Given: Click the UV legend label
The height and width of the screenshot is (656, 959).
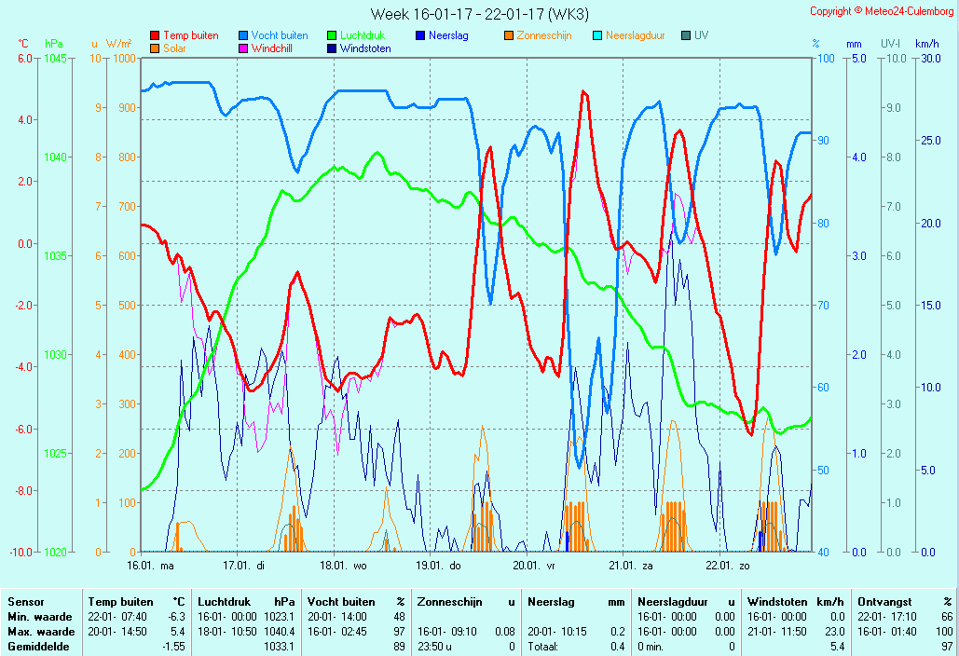Looking at the screenshot, I should click(x=701, y=35).
